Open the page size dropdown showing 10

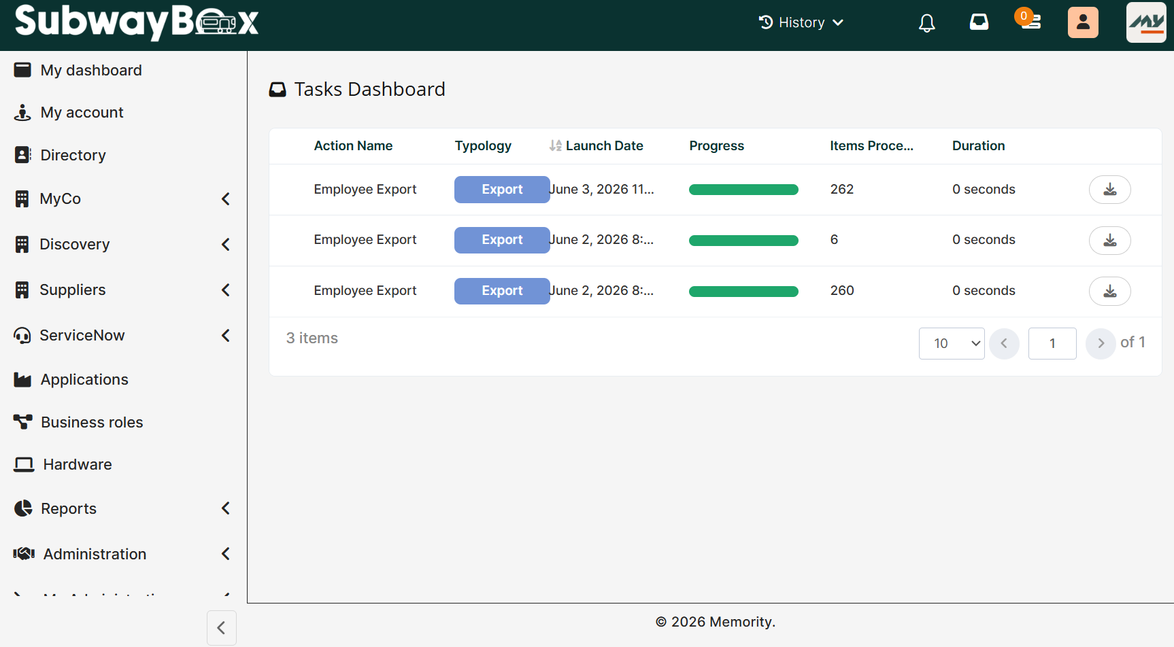point(952,343)
